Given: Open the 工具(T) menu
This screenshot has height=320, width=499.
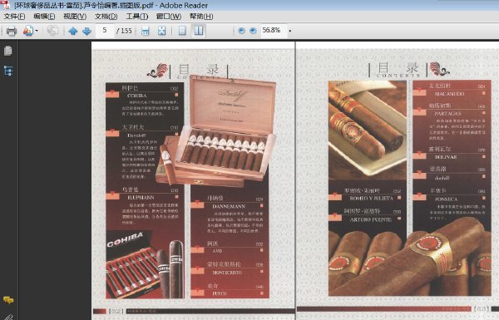Looking at the screenshot, I should [x=137, y=17].
